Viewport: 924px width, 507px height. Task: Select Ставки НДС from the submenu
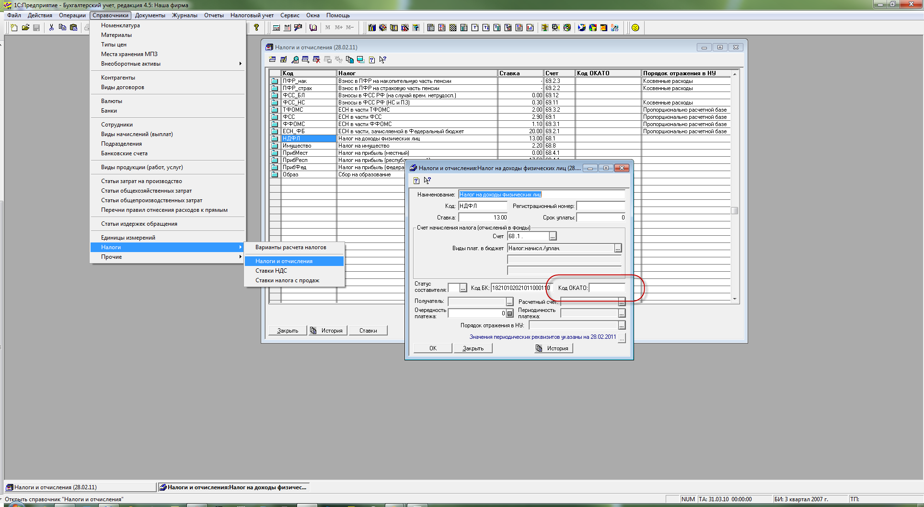pyautogui.click(x=271, y=271)
